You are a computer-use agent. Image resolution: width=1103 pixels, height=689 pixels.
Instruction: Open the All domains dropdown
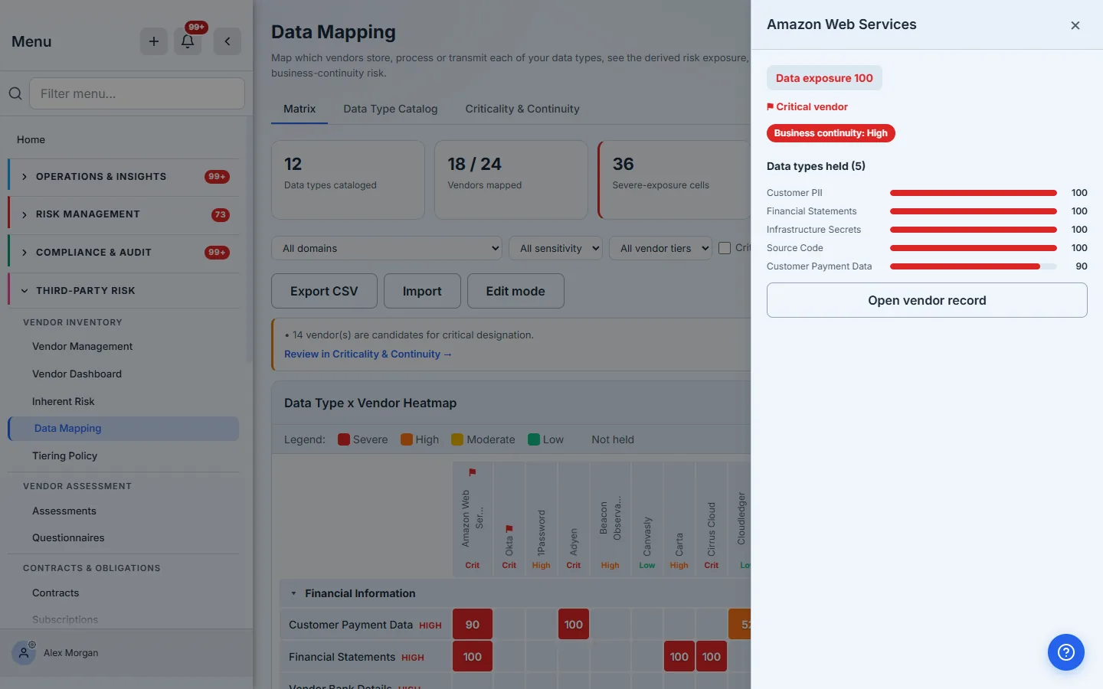[387, 248]
